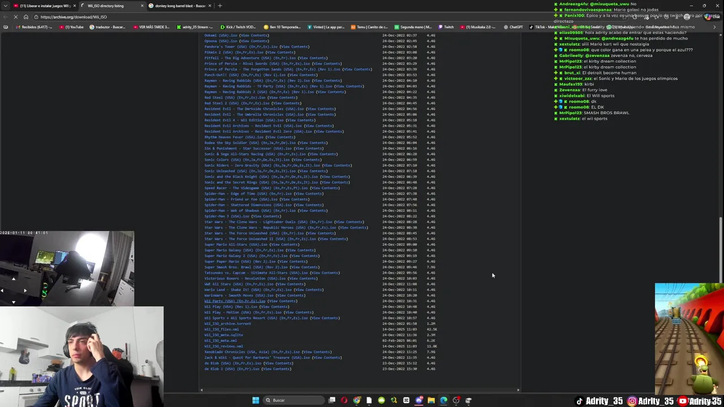Switch to Microsoft Edge in taskbar
Viewport: 724px width, 407px height.
point(443,400)
